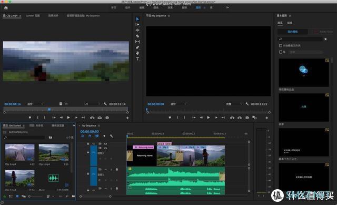337x205 pixels.
Task: Switch to 编辑 tab in Essential Graphics
Action: pos(290,23)
